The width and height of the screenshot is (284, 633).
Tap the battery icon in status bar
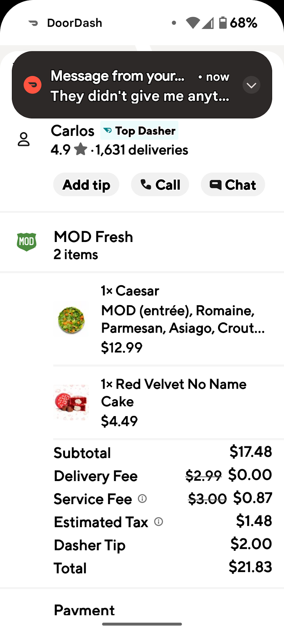pos(223,23)
